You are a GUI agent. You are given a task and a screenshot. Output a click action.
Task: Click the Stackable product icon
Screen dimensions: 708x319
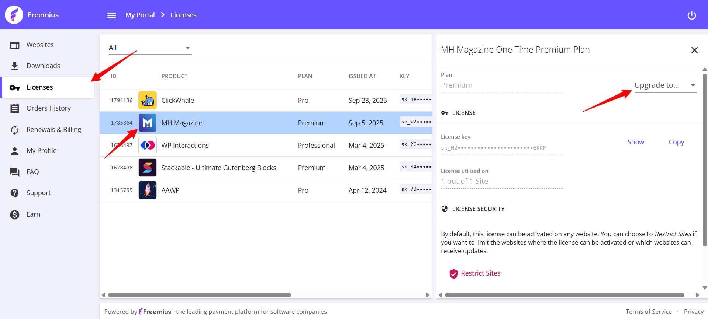pyautogui.click(x=148, y=168)
